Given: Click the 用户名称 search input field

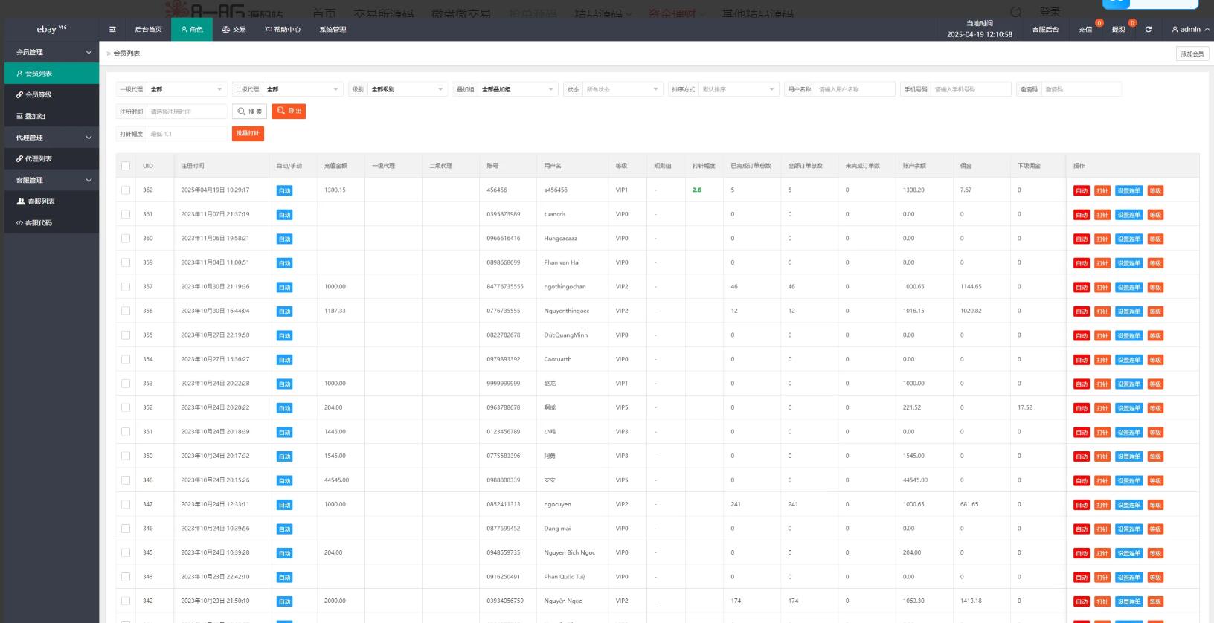Looking at the screenshot, I should pyautogui.click(x=854, y=89).
